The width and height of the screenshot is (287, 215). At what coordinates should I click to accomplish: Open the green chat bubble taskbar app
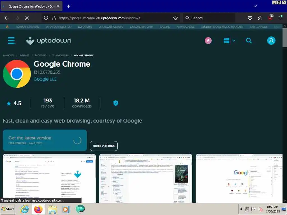[80, 209]
